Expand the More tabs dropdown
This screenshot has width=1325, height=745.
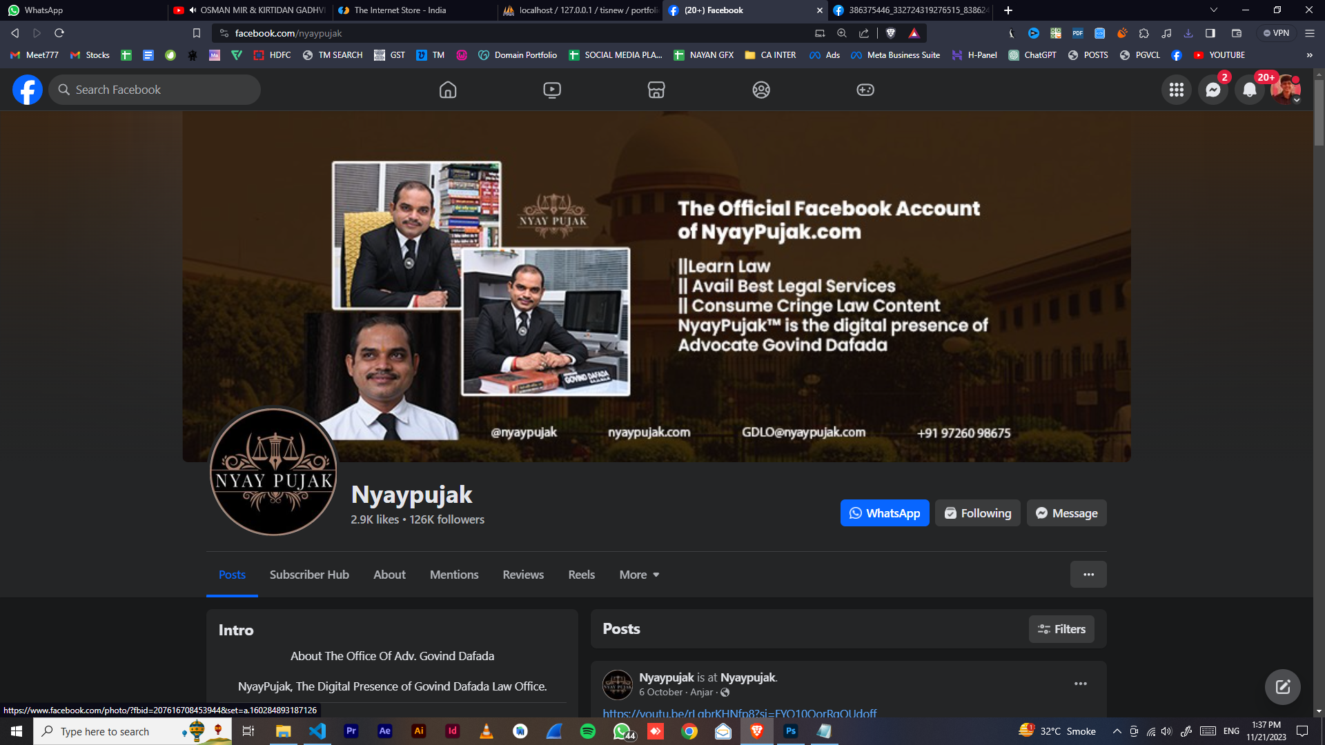pos(639,575)
